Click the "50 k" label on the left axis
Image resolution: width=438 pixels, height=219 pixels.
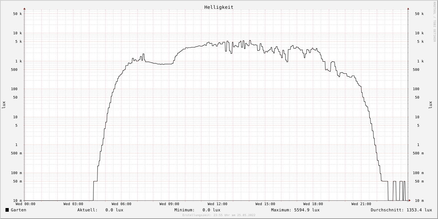[18, 14]
